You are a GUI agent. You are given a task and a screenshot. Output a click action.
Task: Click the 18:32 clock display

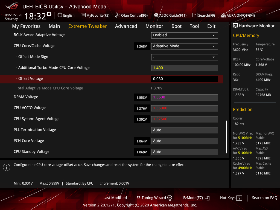pos(35,16)
